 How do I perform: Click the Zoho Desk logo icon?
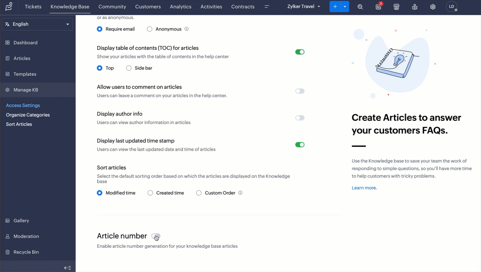tap(9, 7)
